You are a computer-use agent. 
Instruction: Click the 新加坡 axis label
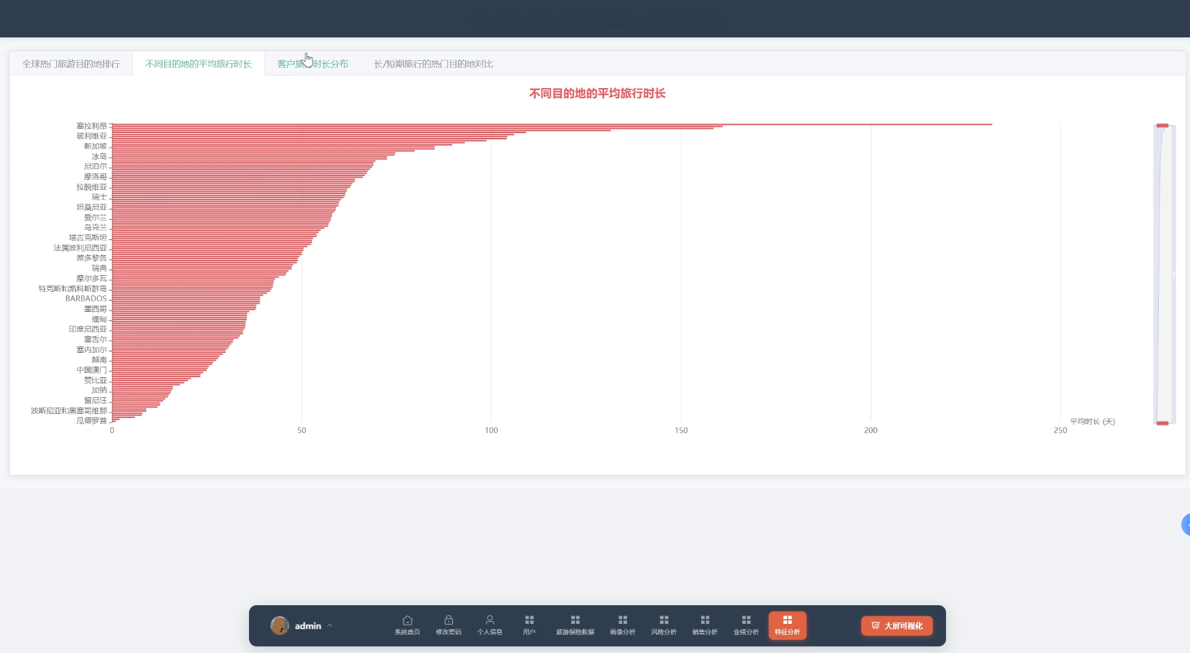(x=96, y=146)
